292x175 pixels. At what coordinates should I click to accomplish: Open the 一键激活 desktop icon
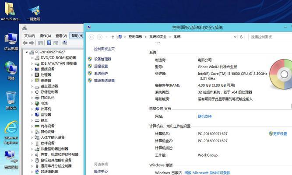(34, 13)
